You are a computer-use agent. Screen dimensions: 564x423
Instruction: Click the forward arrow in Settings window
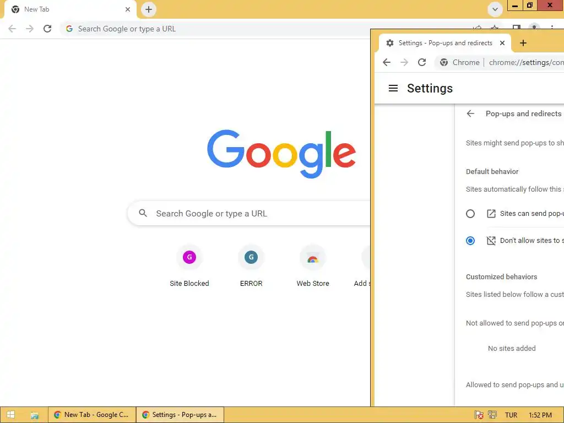click(x=404, y=62)
